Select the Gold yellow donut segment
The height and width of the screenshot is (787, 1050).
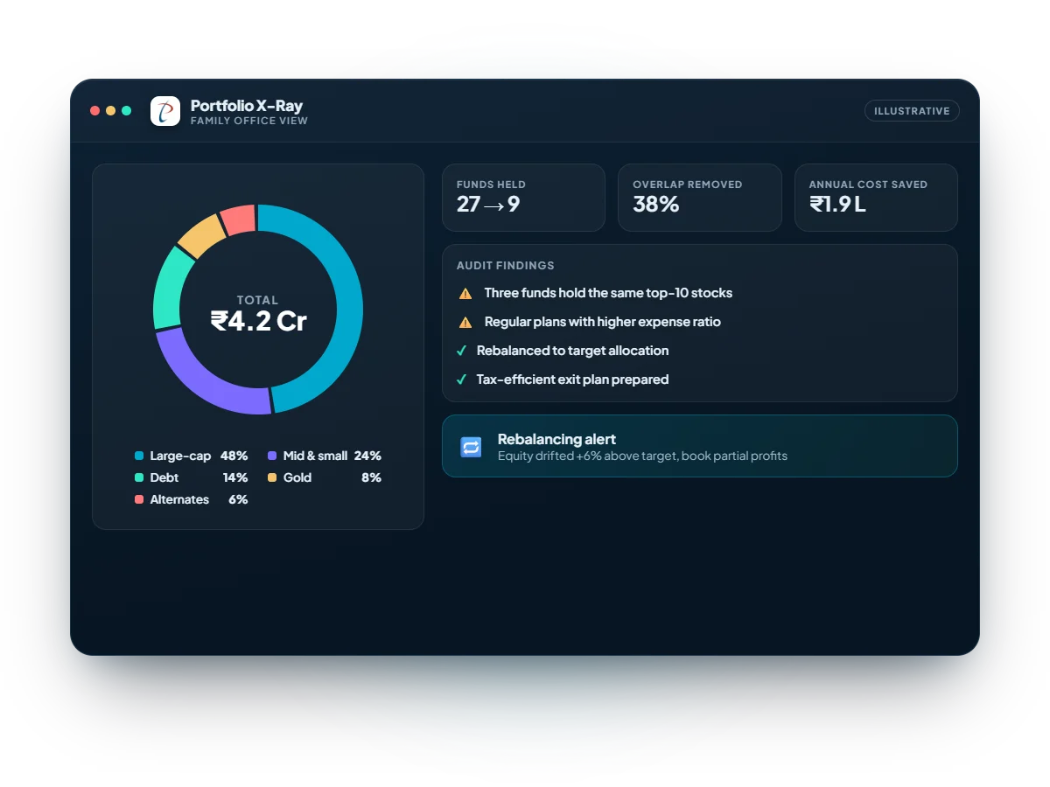(202, 236)
